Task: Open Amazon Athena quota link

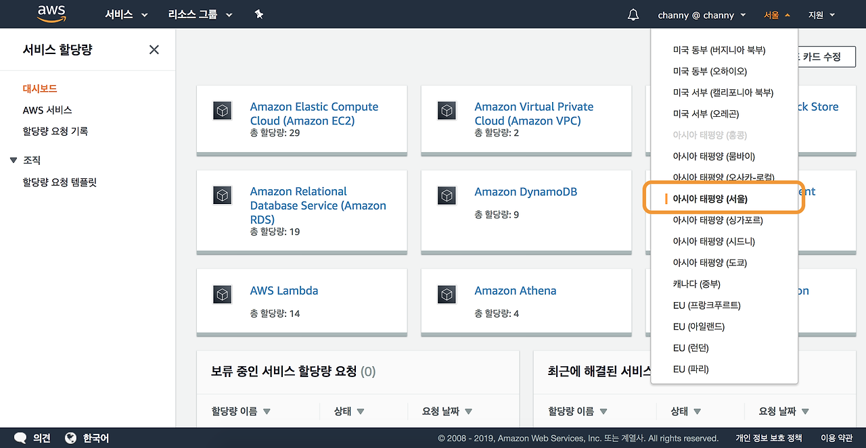Action: (x=516, y=291)
